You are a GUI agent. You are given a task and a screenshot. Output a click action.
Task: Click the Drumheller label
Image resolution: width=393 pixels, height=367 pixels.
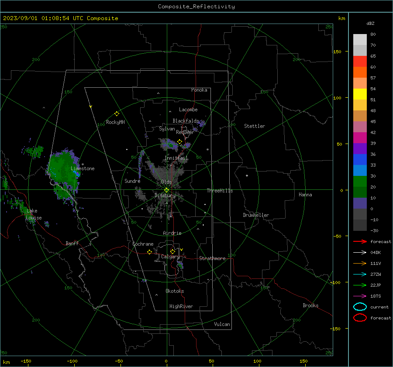[256, 215]
